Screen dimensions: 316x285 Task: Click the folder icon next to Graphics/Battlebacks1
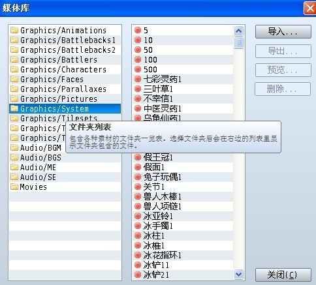click(x=14, y=40)
